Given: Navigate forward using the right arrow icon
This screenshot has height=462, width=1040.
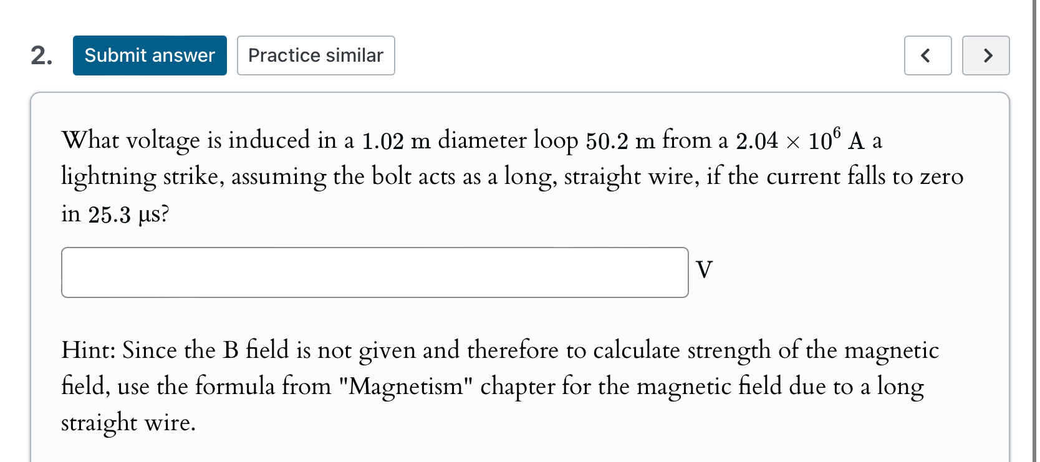Looking at the screenshot, I should [x=985, y=55].
